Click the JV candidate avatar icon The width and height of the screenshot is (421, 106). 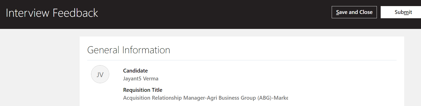click(x=100, y=74)
